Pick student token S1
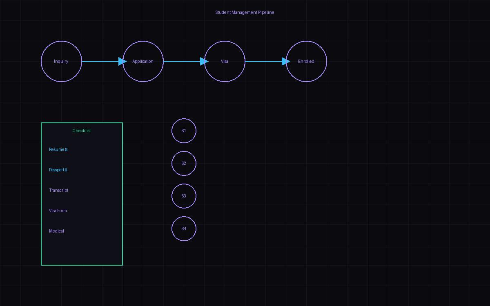The image size is (490, 306). pos(184,131)
